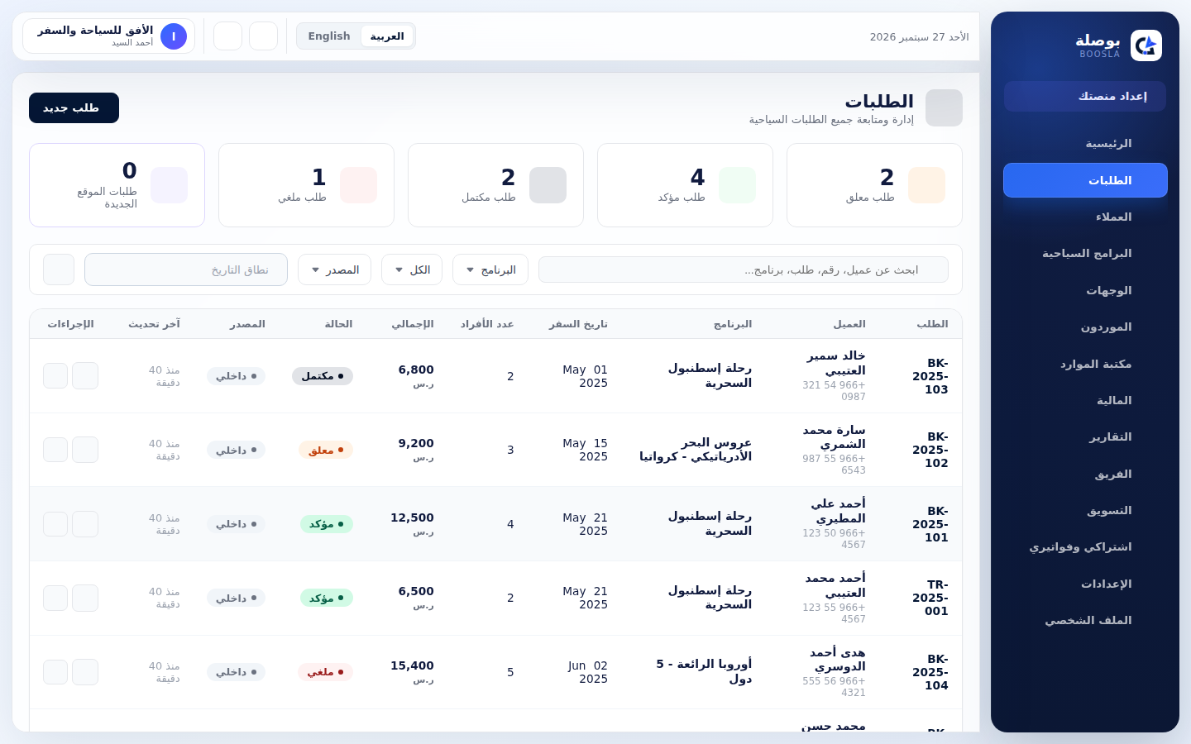
Task: Click customer name أحمد علي المطيري
Action: click(x=839, y=511)
